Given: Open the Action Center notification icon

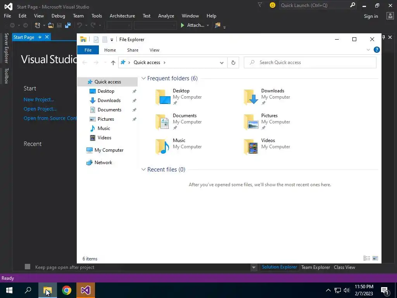Looking at the screenshot, I should pyautogui.click(x=385, y=290).
